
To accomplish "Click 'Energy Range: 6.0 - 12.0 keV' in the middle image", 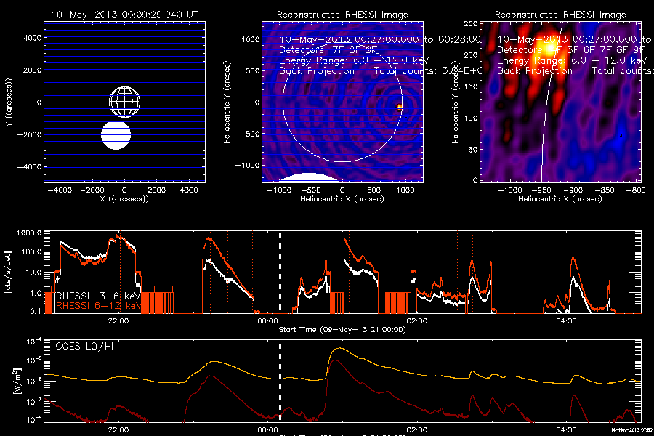I will click(354, 60).
